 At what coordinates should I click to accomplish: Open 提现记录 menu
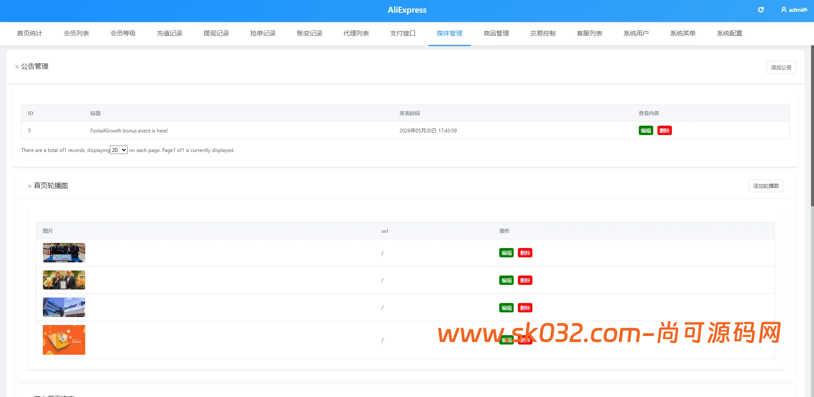[x=216, y=33]
